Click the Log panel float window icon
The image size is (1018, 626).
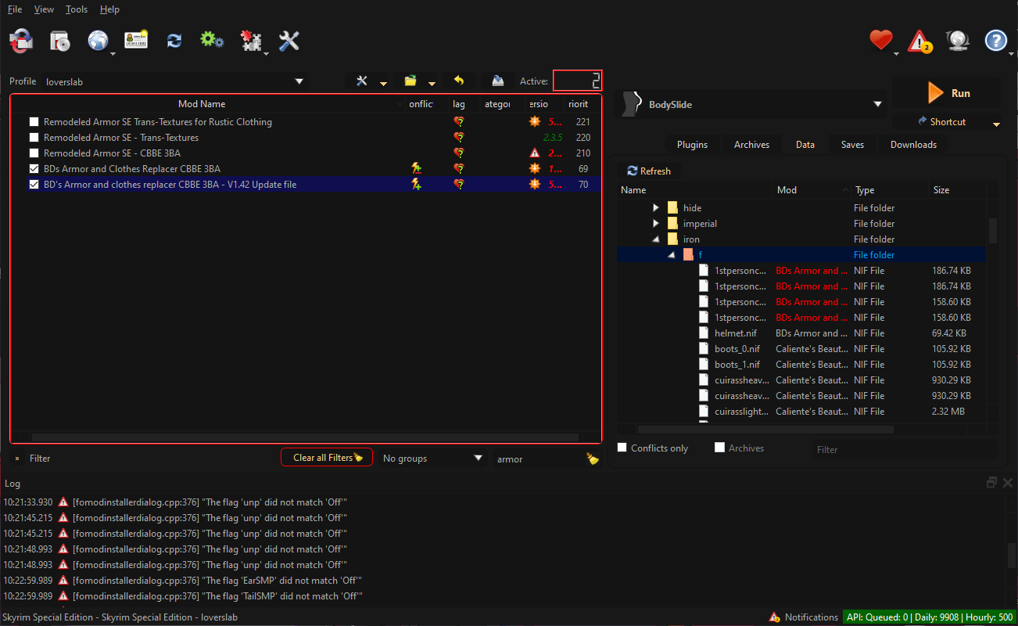[991, 483]
